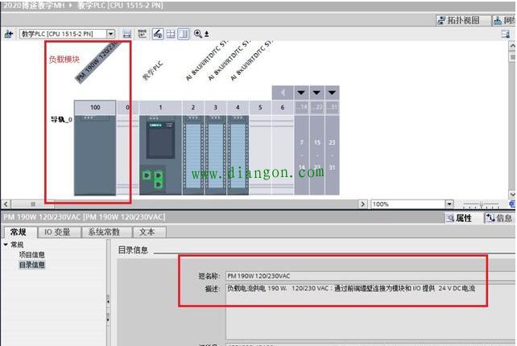Click the page break grid toolbar icon

(x=171, y=34)
